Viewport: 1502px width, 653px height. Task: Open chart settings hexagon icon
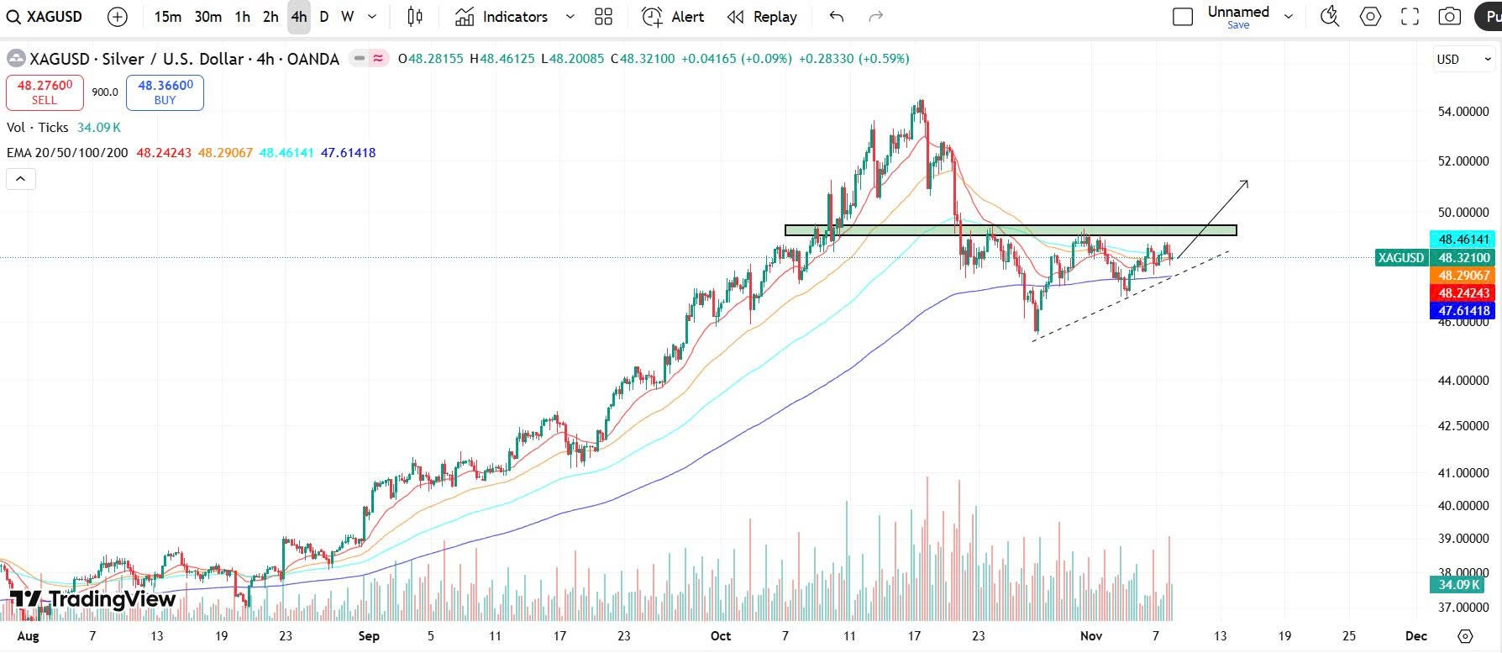click(1370, 17)
